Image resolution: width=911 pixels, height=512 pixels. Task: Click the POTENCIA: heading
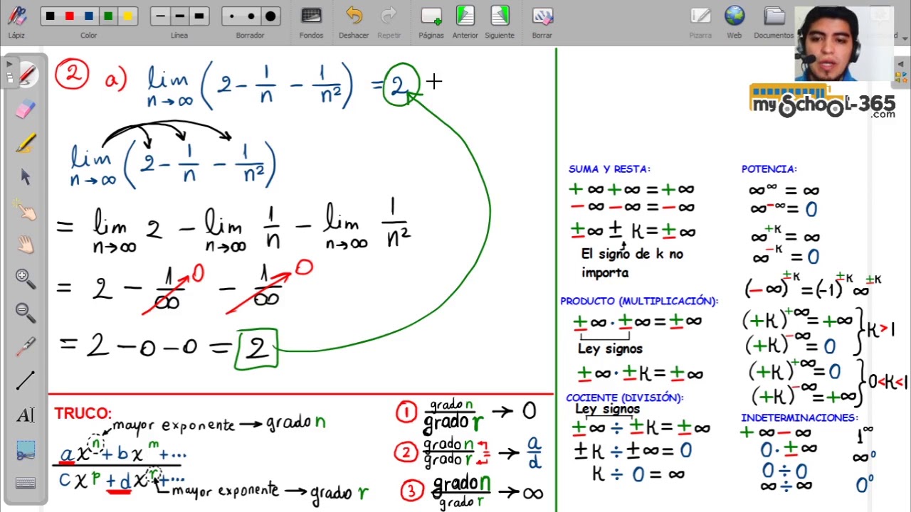coord(769,169)
